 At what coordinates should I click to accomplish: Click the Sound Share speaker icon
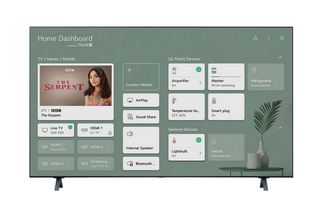pos(130,117)
